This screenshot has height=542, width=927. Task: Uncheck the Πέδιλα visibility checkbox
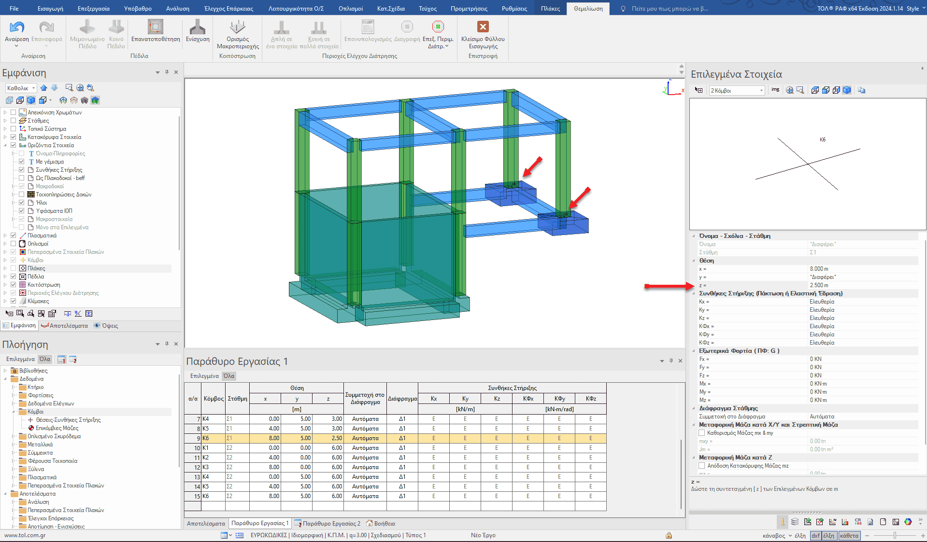[14, 277]
